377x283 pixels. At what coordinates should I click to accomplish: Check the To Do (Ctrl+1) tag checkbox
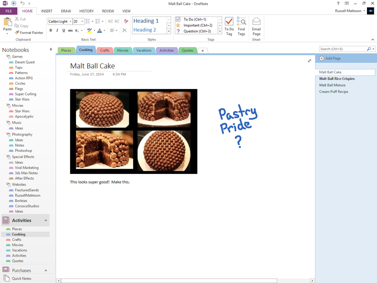[x=178, y=19]
